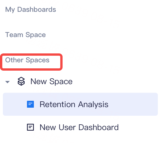Click the Retention Analysis text label

click(74, 104)
